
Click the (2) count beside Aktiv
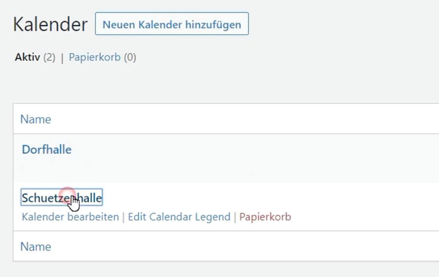tap(49, 58)
